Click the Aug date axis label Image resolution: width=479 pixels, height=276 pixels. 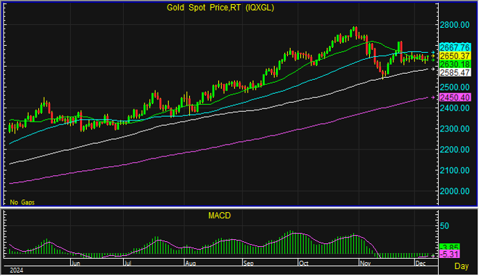[190, 263]
